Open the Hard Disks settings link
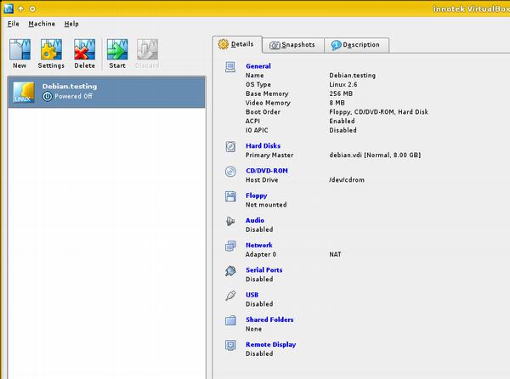Image resolution: width=510 pixels, height=379 pixels. click(263, 146)
